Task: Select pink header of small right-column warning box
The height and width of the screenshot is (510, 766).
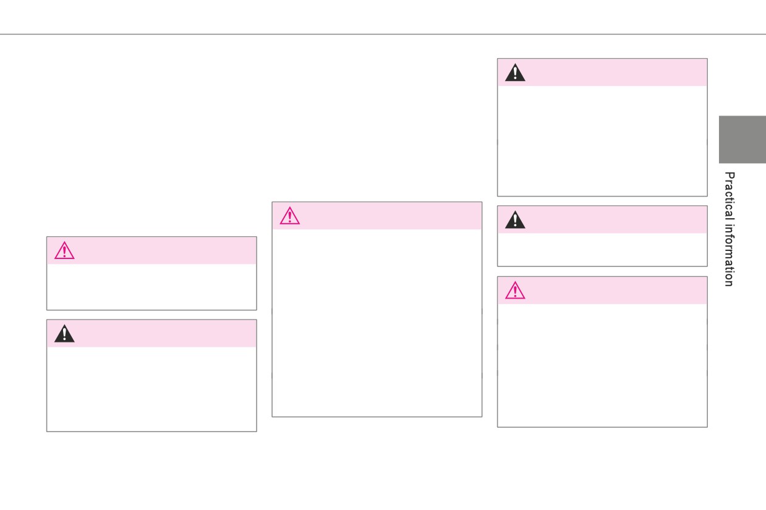Action: pos(602,219)
